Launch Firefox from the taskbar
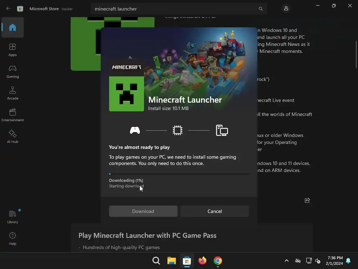 click(x=202, y=261)
